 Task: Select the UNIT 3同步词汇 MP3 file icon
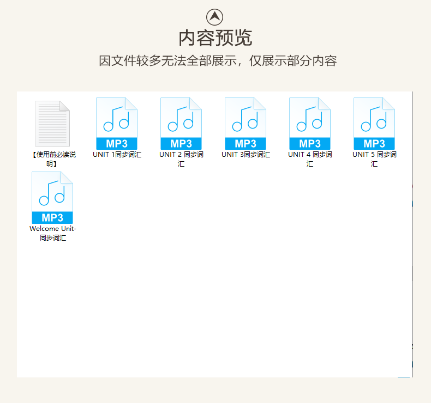[x=246, y=124]
